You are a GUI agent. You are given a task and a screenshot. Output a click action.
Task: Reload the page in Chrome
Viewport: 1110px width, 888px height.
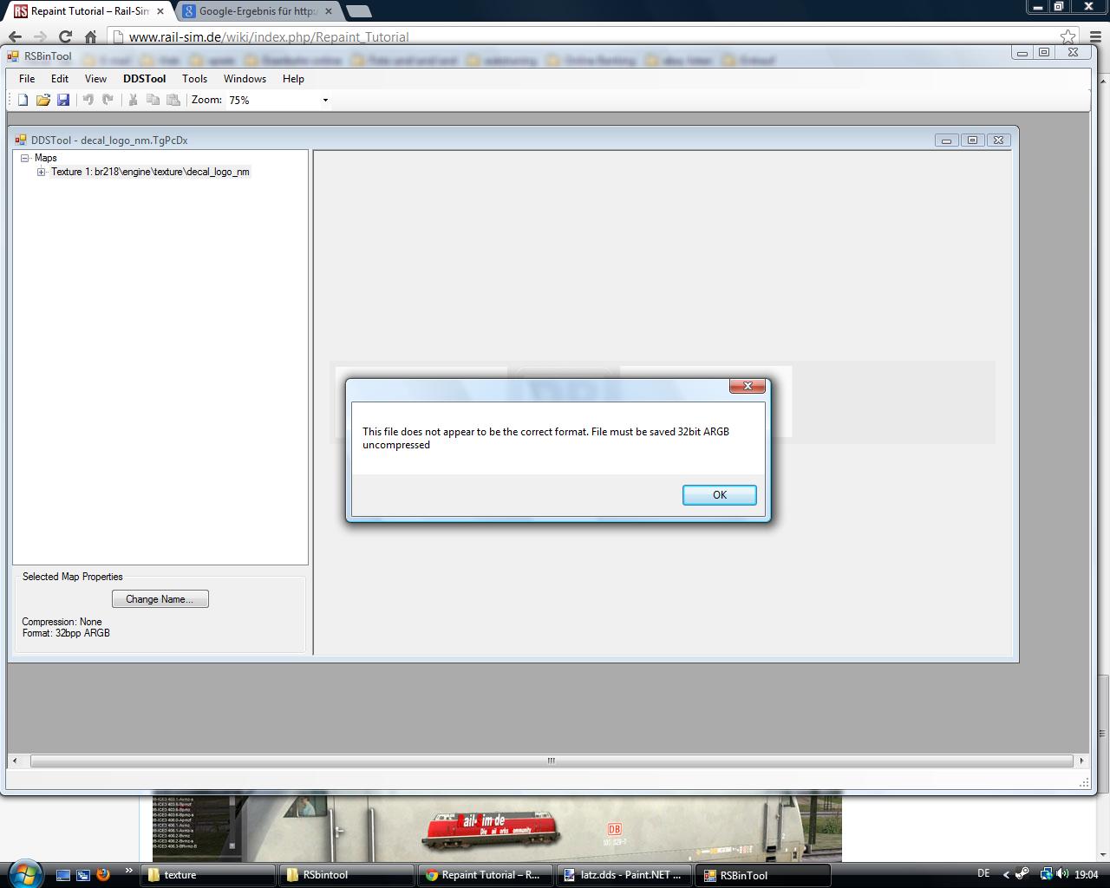[x=65, y=36]
